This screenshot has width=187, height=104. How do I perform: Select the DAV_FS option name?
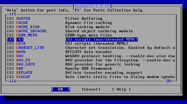tap(23, 60)
